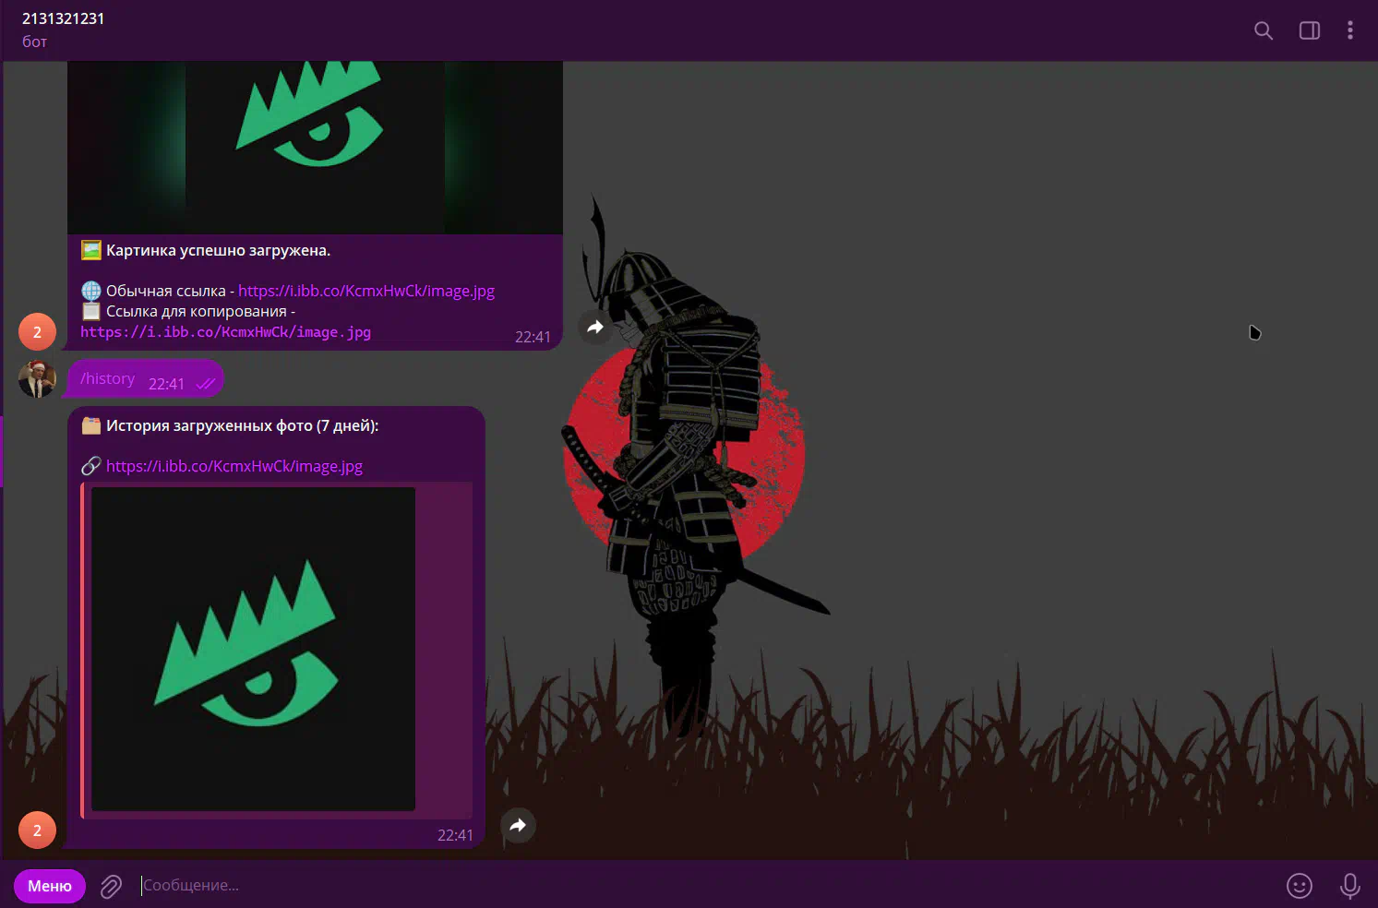Open the link preview thumbnail in history message

pyautogui.click(x=253, y=649)
